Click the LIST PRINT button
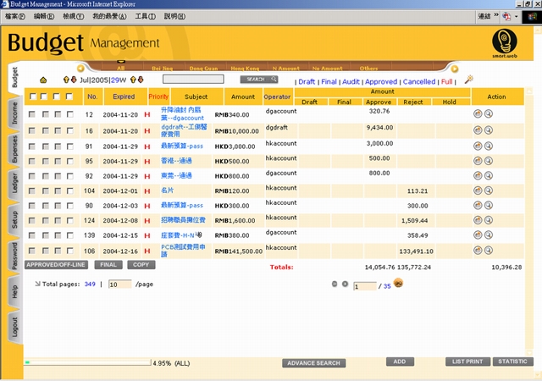Viewport: 542px width, 381px height. coord(467,362)
